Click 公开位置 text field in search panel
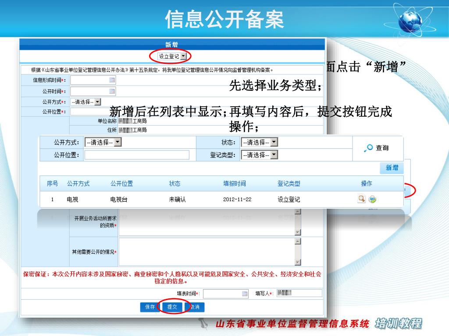Screen dimensions: 449x336 [137, 155]
